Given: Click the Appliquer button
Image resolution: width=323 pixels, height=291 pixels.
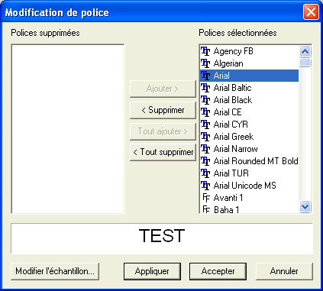Looking at the screenshot, I should (x=152, y=271).
